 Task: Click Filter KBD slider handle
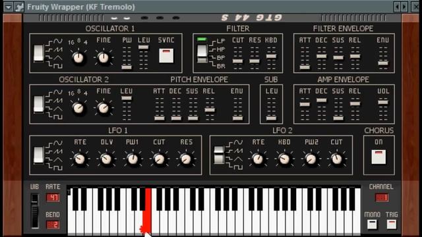[271, 56]
